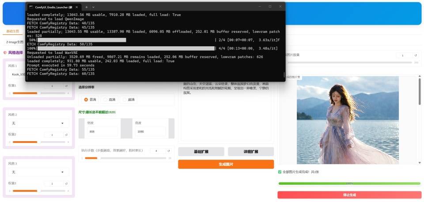Adjust the 权重1 slider
This screenshot has width=424, height=202.
pyautogui.click(x=39, y=93)
